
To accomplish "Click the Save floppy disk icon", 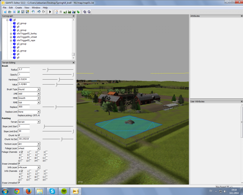I will [x=23, y=12].
